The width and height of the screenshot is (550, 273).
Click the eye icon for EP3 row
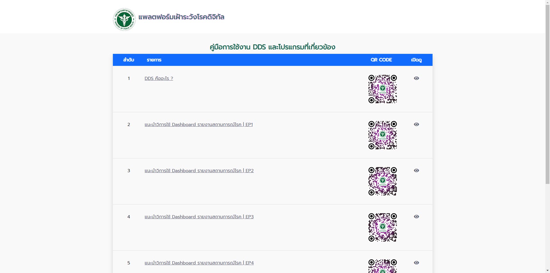(417, 217)
